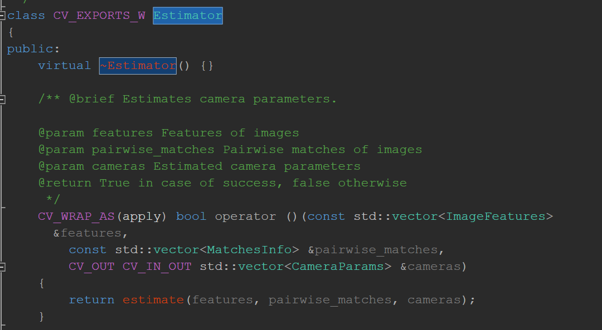602x330 pixels.
Task: Collapse the @brief documentation comment block
Action: (x=3, y=99)
